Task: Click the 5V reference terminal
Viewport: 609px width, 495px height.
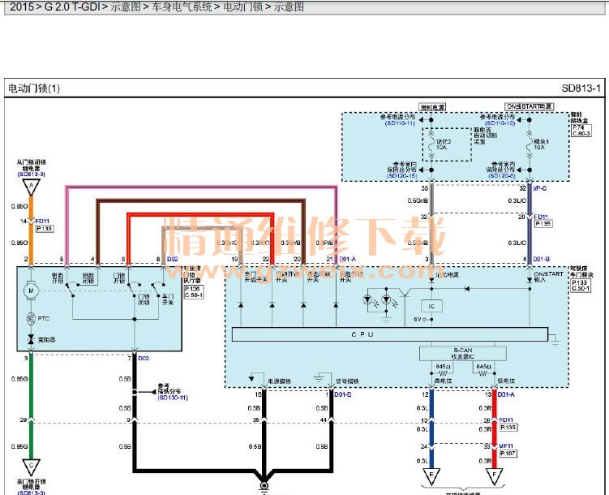Action: coord(422,320)
